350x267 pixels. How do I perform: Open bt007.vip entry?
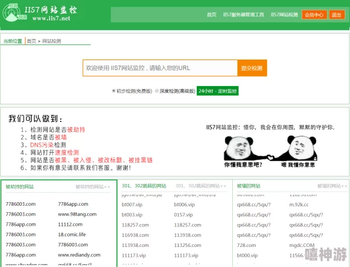[132, 205]
